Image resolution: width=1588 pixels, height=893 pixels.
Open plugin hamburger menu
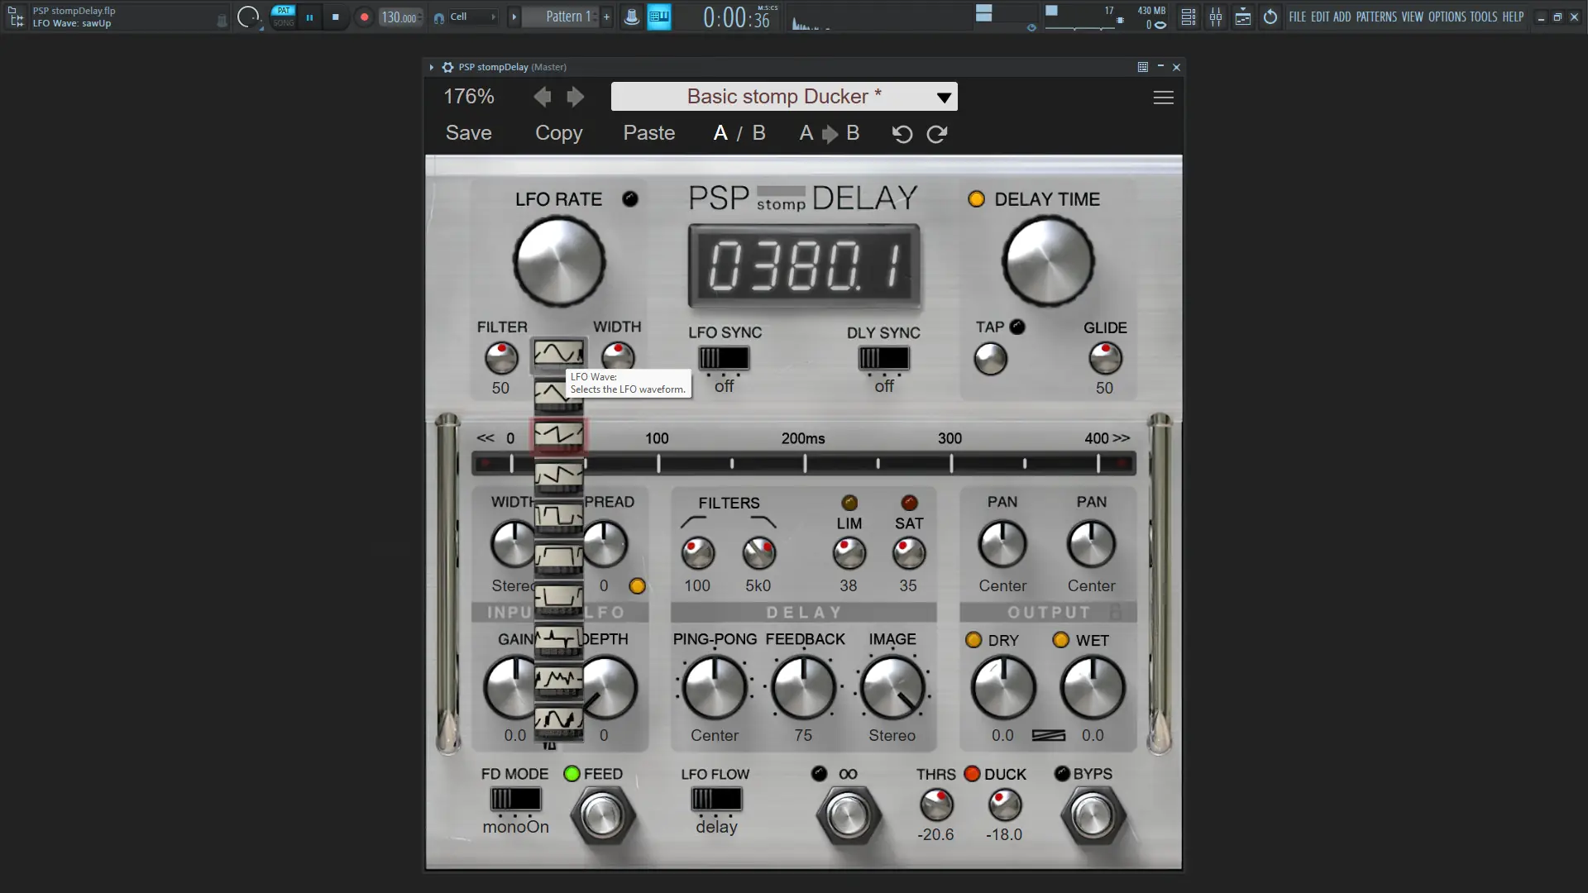tap(1163, 98)
